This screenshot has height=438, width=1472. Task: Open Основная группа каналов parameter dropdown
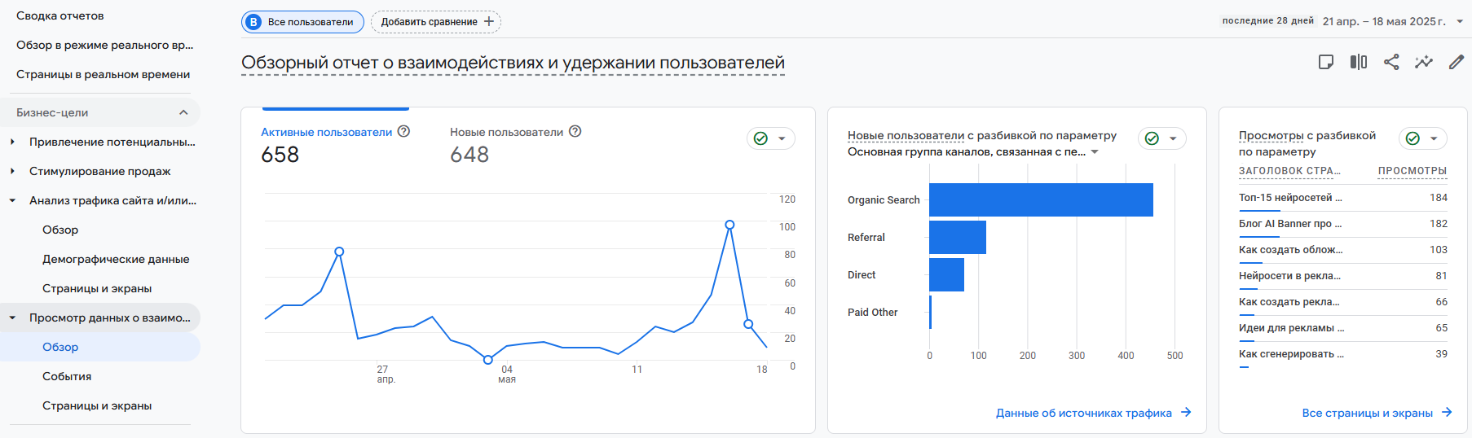pyautogui.click(x=973, y=152)
